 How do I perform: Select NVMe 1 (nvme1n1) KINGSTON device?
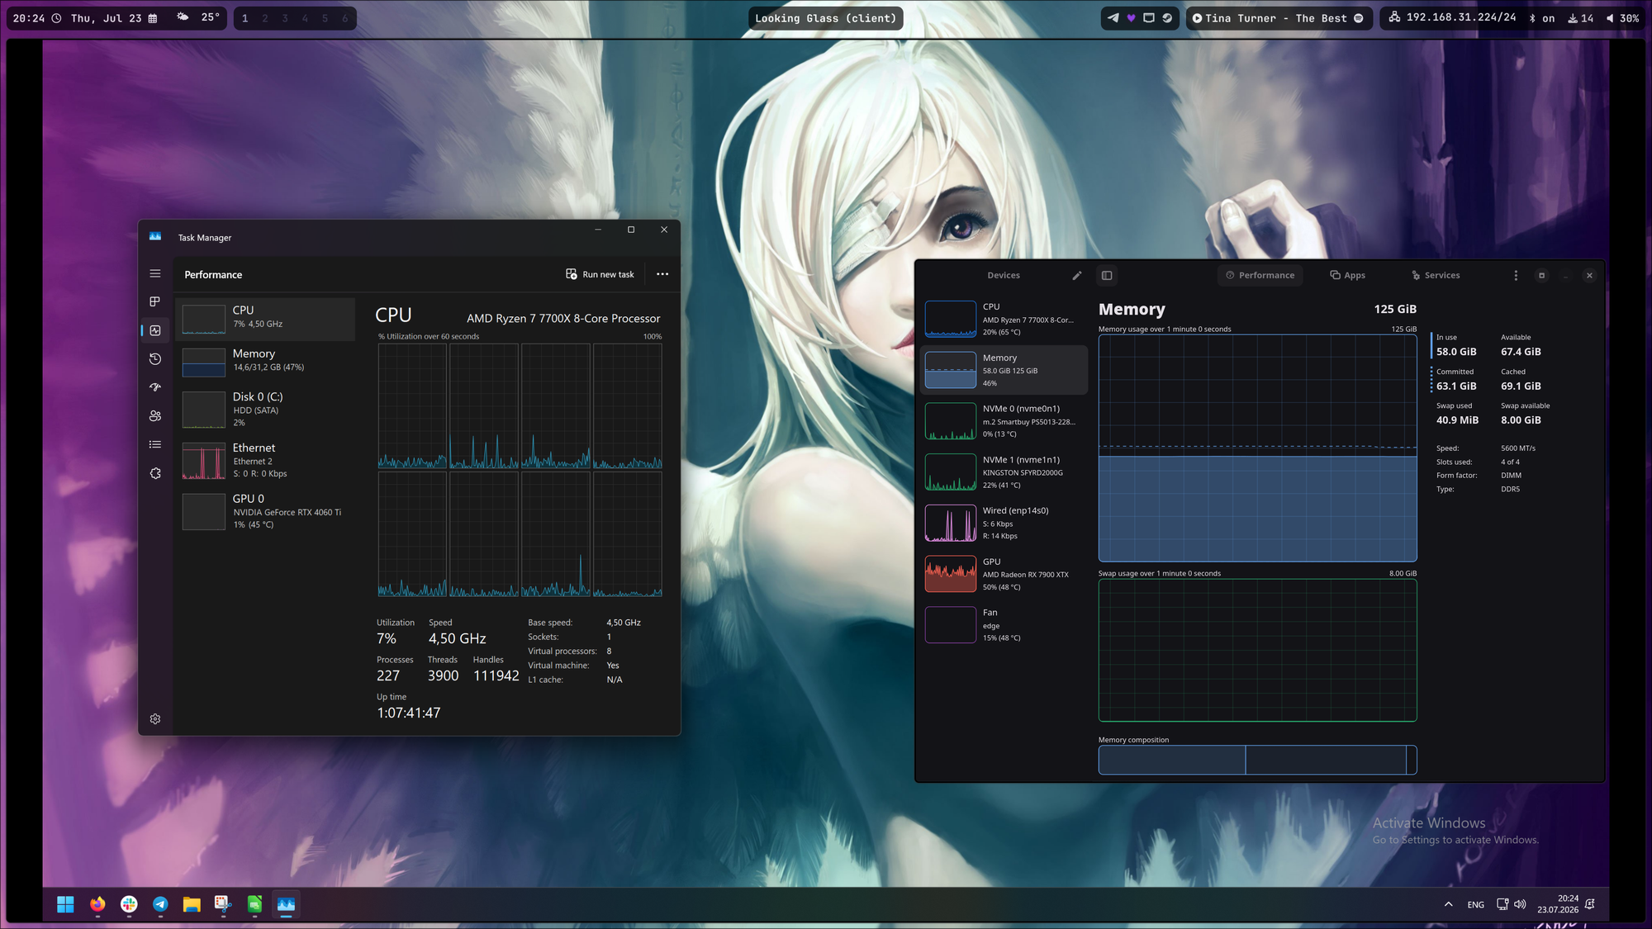[x=1004, y=472]
